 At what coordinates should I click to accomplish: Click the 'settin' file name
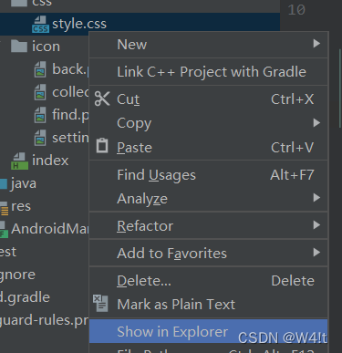click(70, 138)
